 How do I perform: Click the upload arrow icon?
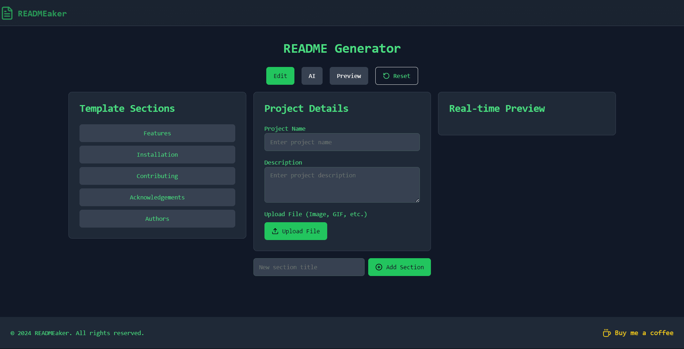point(275,231)
